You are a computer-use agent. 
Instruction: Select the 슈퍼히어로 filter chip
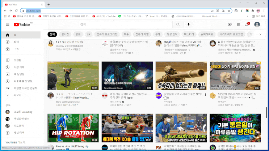point(207,34)
